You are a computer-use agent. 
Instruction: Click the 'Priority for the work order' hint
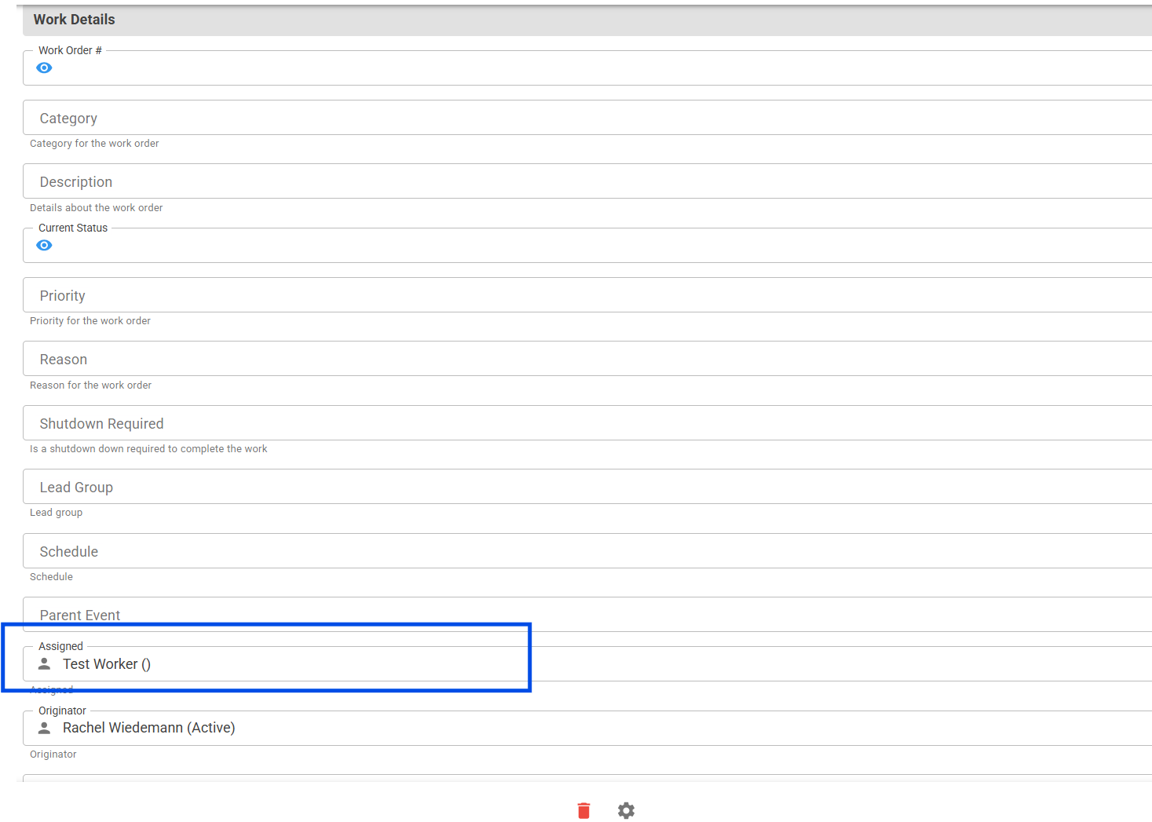click(x=90, y=321)
